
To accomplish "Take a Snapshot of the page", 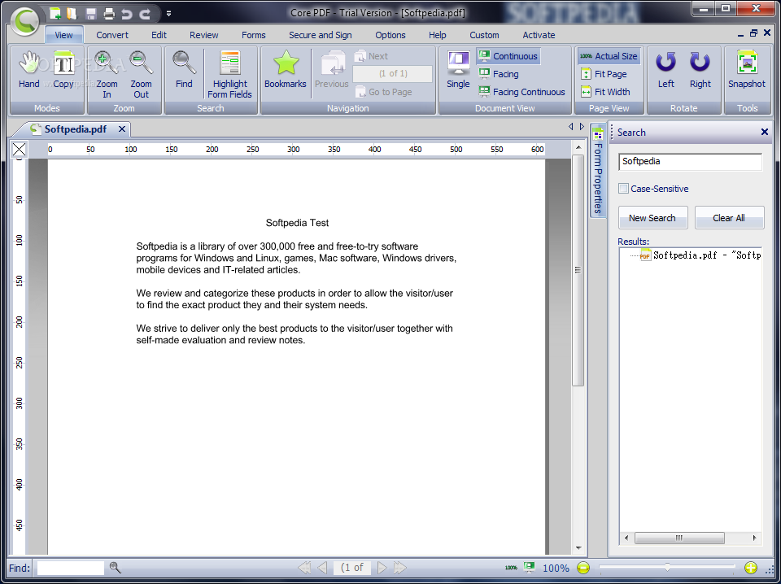I will point(747,70).
